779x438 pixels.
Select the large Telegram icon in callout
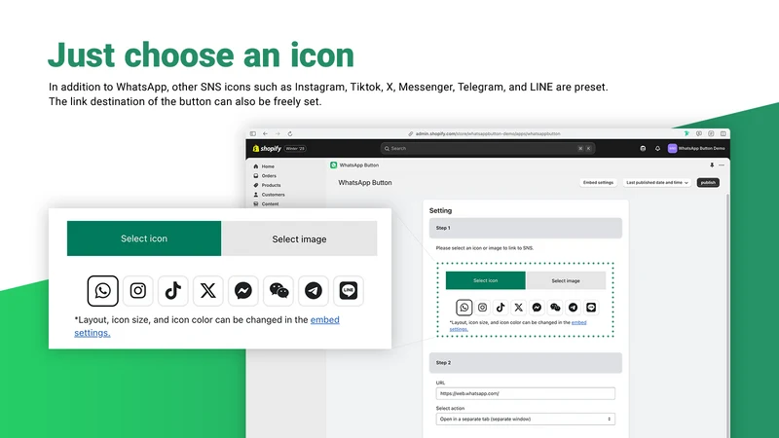(x=314, y=290)
